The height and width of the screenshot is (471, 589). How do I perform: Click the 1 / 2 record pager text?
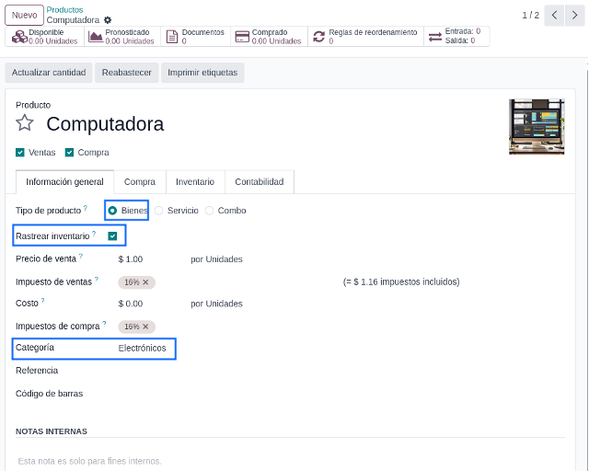(530, 16)
